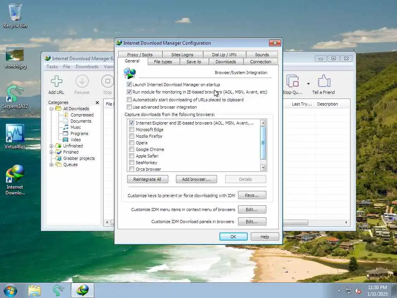Open the Recycle Bin desktop icon

pos(15,16)
